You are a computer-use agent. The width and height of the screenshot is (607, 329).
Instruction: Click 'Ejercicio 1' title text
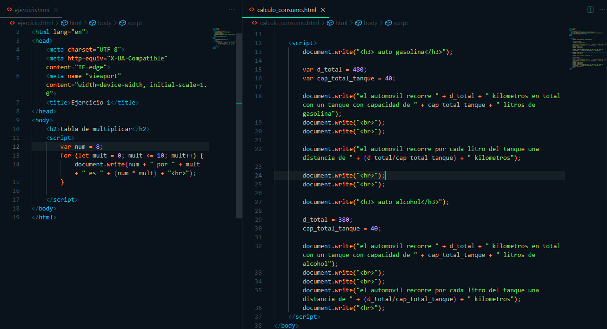click(91, 102)
